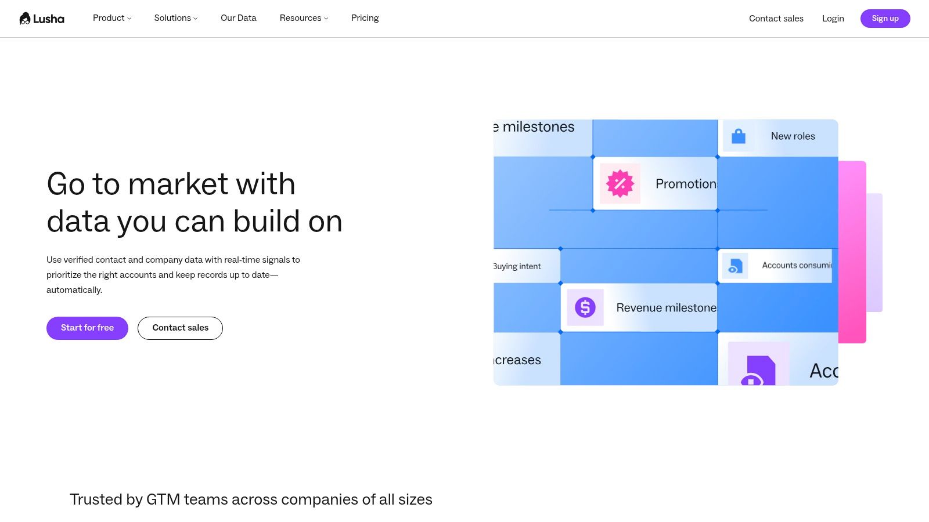Click the pink Promotion badge icon
Viewport: 929px width, 522px height.
(x=620, y=184)
